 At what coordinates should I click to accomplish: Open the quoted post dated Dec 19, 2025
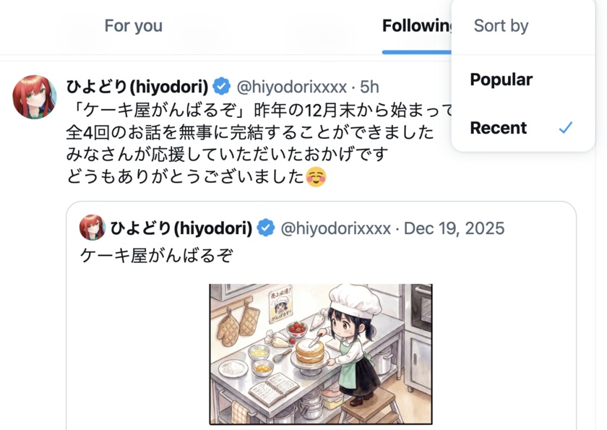pos(454,228)
